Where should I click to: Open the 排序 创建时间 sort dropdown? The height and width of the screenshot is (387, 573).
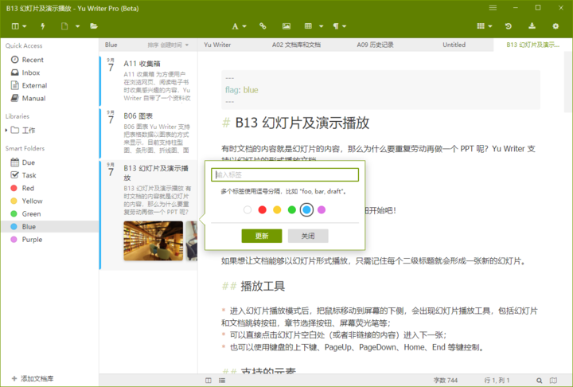(x=168, y=45)
